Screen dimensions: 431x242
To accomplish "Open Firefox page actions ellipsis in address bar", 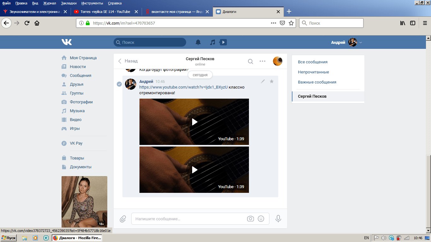I will coord(274,23).
